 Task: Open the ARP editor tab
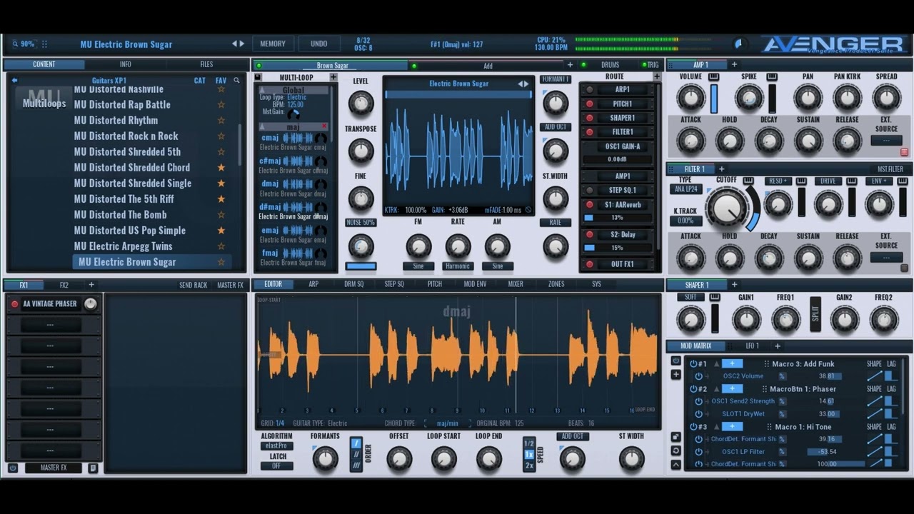point(313,284)
